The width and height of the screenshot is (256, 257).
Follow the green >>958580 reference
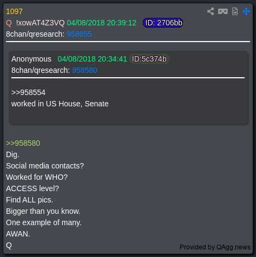click(x=23, y=143)
